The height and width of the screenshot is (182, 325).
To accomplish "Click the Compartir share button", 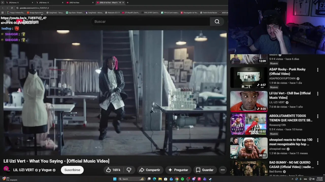I will point(150,170).
